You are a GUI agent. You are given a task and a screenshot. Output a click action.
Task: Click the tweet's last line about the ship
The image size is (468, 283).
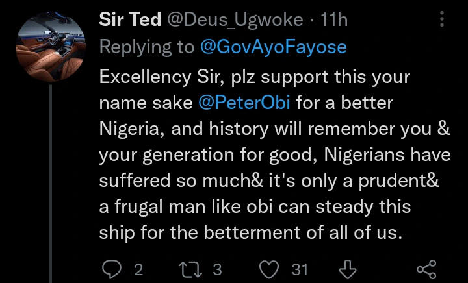[x=250, y=232]
